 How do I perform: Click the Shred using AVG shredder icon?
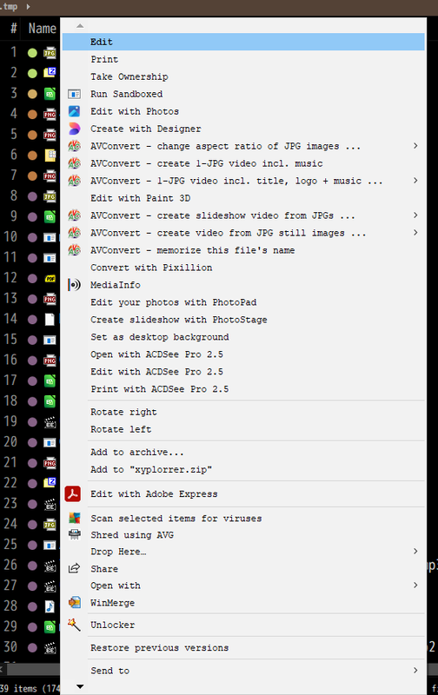pyautogui.click(x=75, y=534)
